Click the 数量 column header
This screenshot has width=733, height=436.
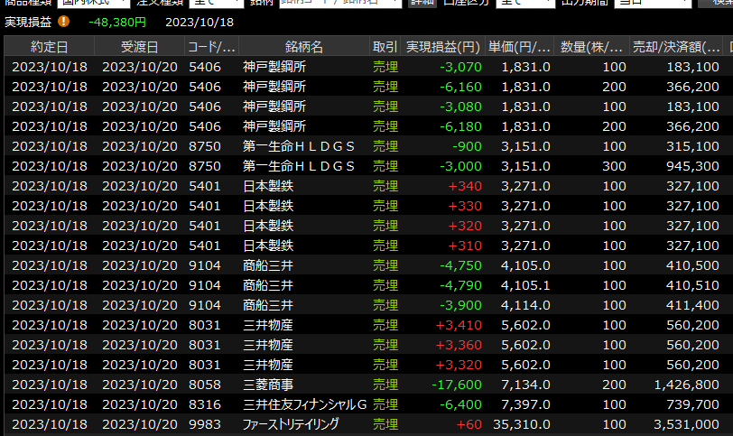pos(594,46)
